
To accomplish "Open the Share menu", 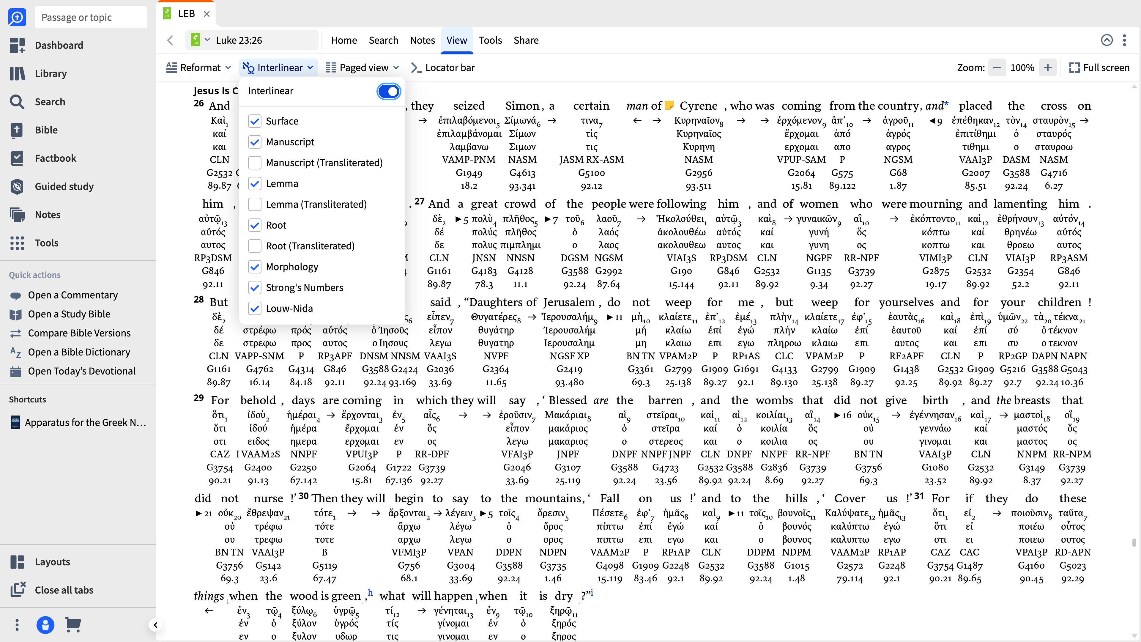I will (x=526, y=40).
